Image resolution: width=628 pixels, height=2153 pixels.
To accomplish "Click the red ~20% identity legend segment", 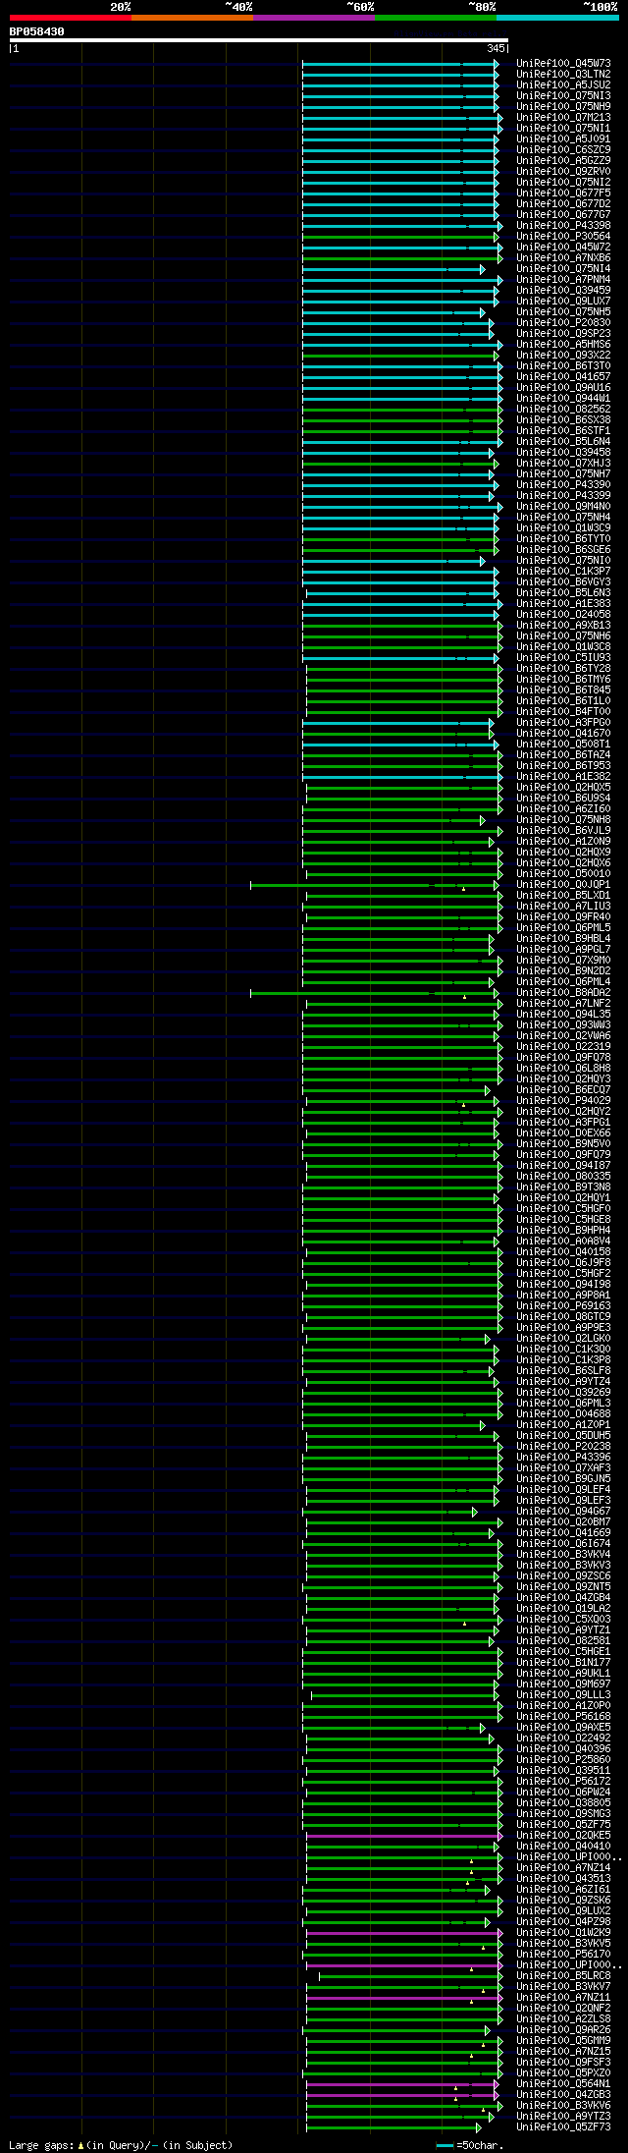I will [70, 18].
